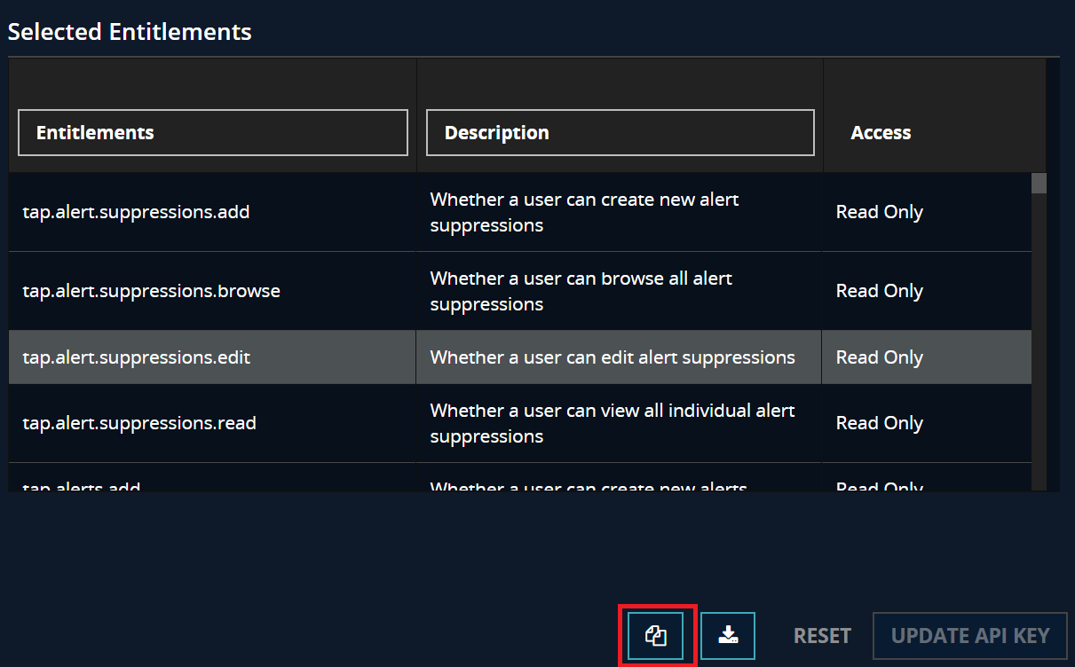Select the tap.alert.suppressions.add entitlement name
The image size is (1075, 667).
click(x=136, y=212)
